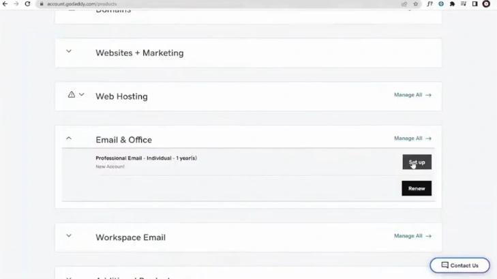Screen dimensions: 497x279
Task: Open the browser profile avatar
Action: pyautogui.click(x=486, y=4)
